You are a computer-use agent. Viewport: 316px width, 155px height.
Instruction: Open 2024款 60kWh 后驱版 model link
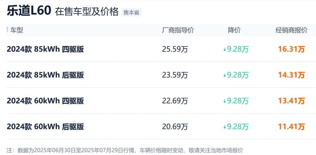[x=45, y=127]
